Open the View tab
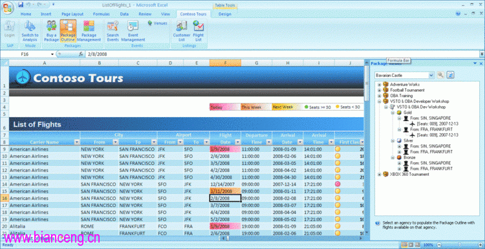The image size is (485, 249). point(166,14)
